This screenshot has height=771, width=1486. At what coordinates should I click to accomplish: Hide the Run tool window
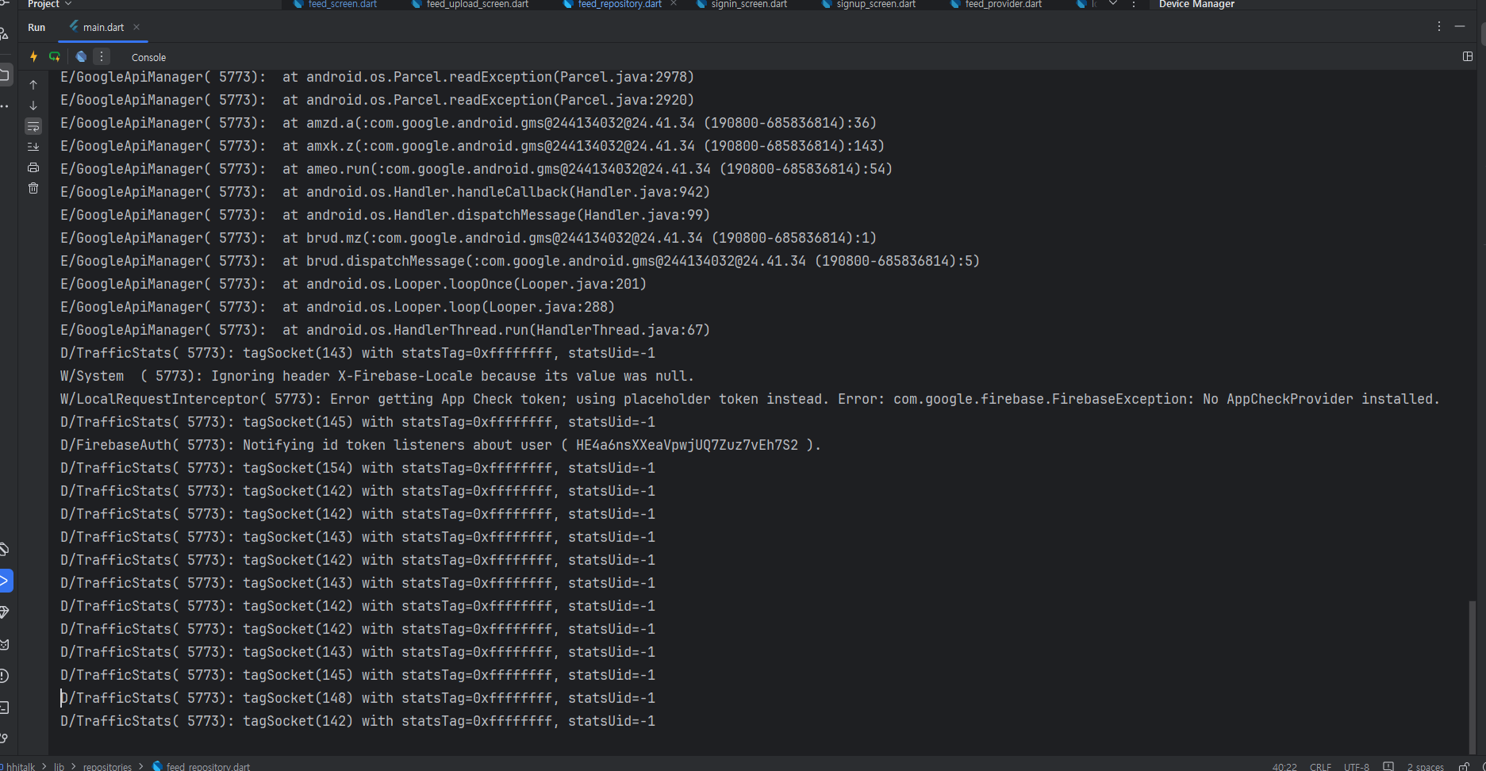click(x=1460, y=26)
